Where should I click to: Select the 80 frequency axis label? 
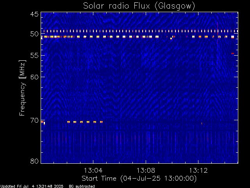click(34, 161)
